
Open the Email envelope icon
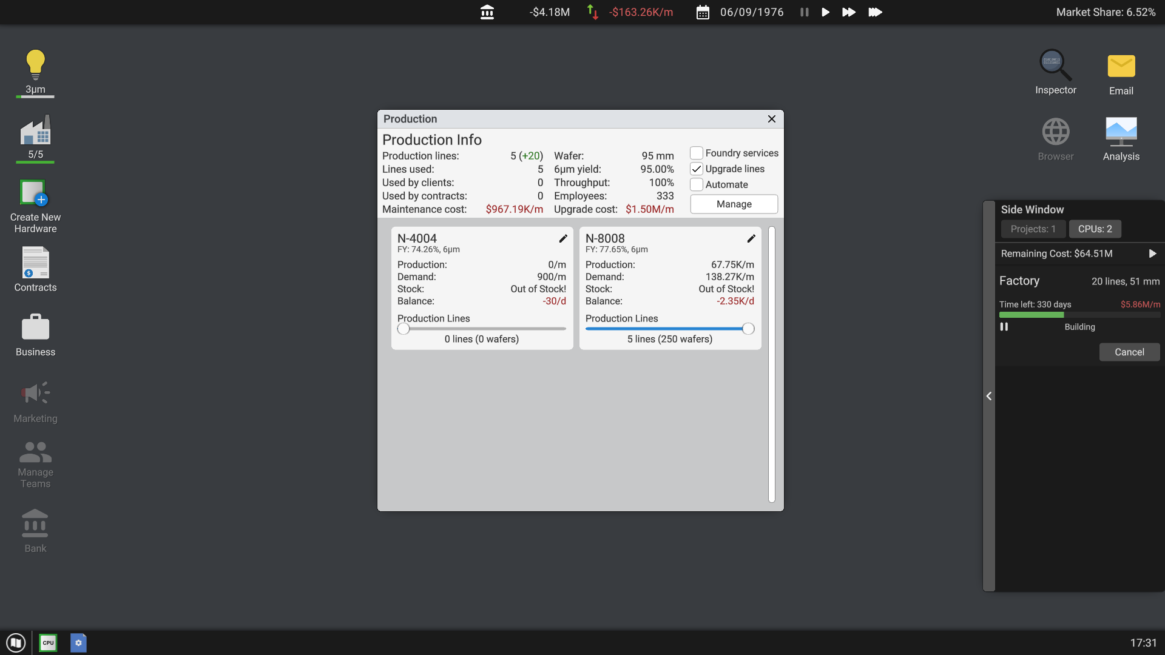click(x=1121, y=66)
